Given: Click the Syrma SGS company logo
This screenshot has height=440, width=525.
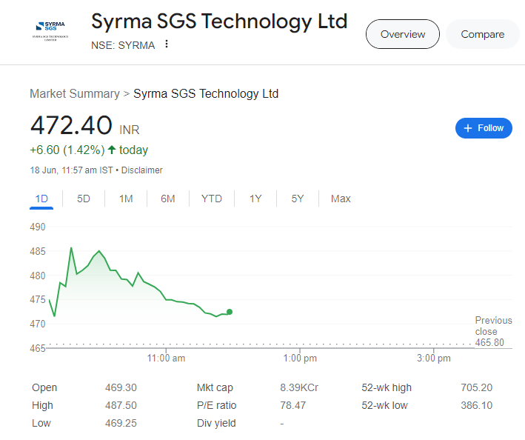Looking at the screenshot, I should point(50,31).
